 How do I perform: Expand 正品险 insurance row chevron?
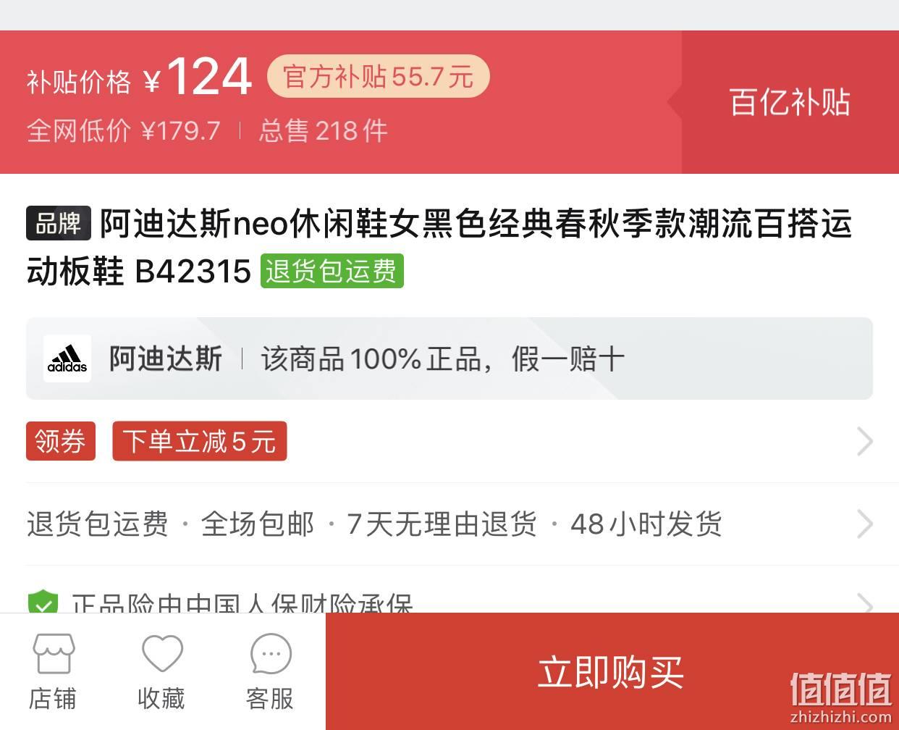pos(864,603)
